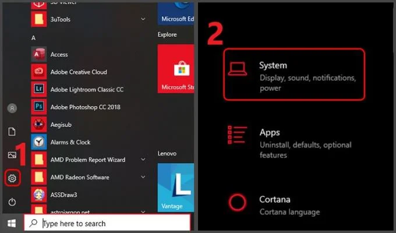This screenshot has height=233, width=396.
Task: Expand the AMD Problem Report Wizard chevron
Action: tap(143, 160)
